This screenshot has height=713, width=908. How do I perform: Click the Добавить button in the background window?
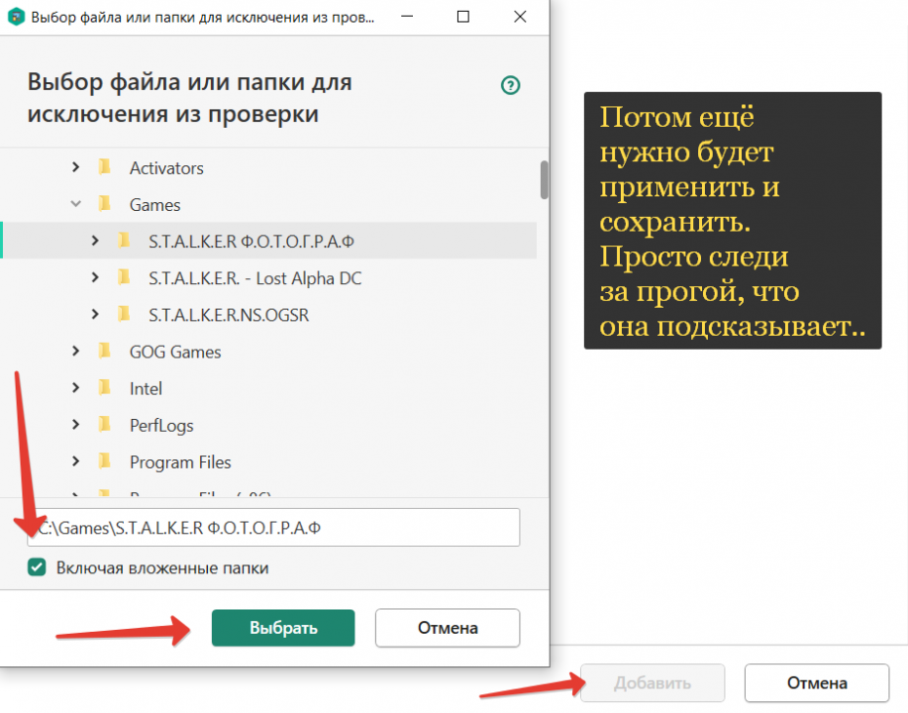coord(653,683)
